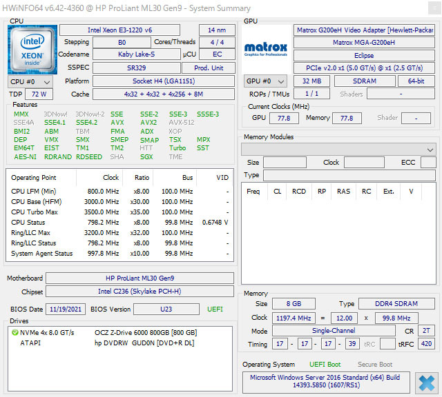Select the OCZ Z-Drive 6000 800GB drive row
Viewport: 442px width, 397px height.
tap(119, 333)
